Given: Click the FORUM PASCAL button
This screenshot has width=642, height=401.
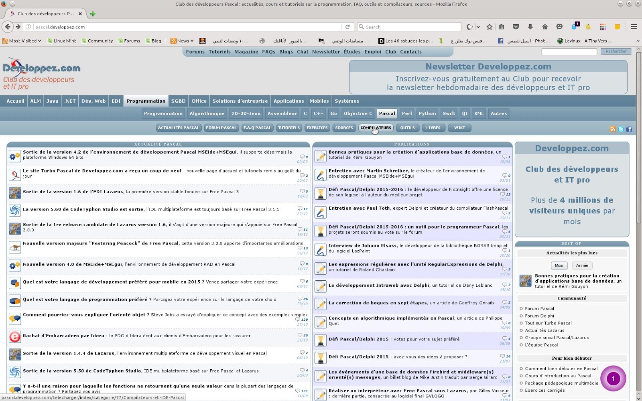Looking at the screenshot, I should [221, 128].
